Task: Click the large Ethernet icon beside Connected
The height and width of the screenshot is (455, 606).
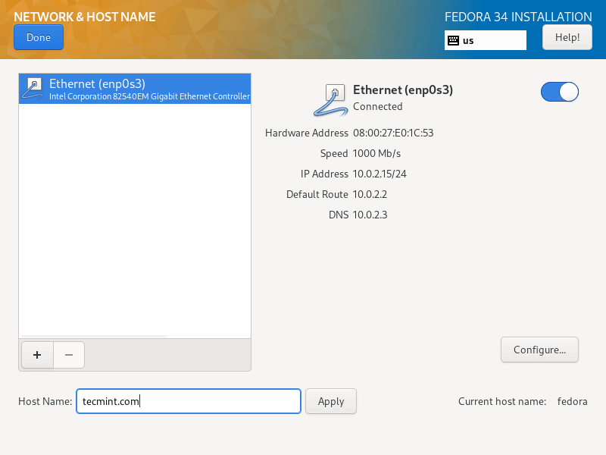Action: click(x=330, y=100)
